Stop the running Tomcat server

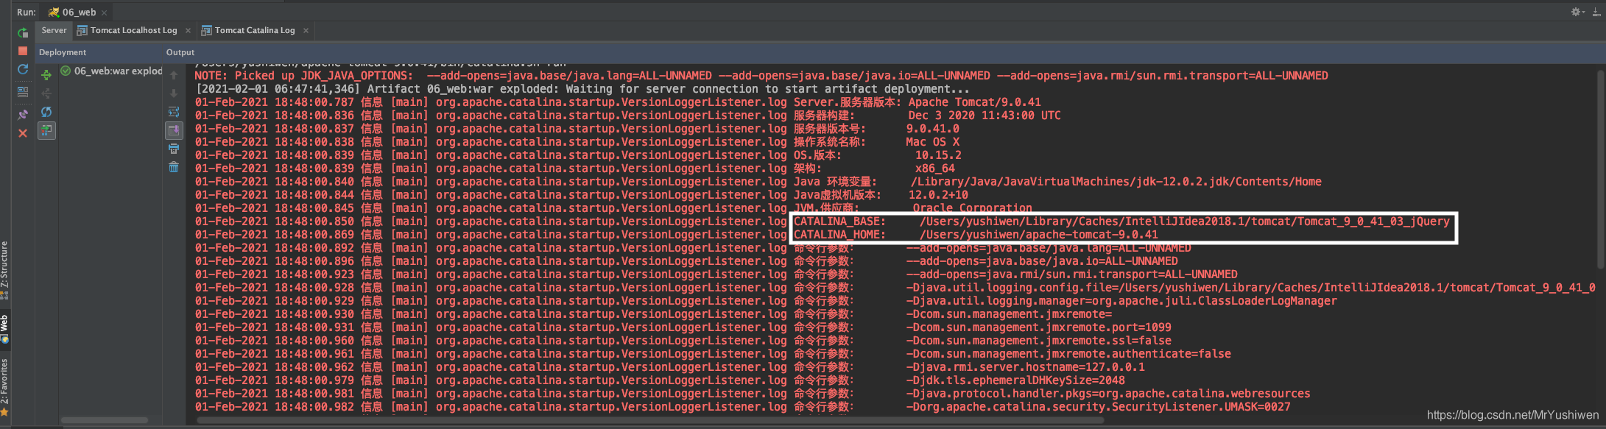point(23,51)
